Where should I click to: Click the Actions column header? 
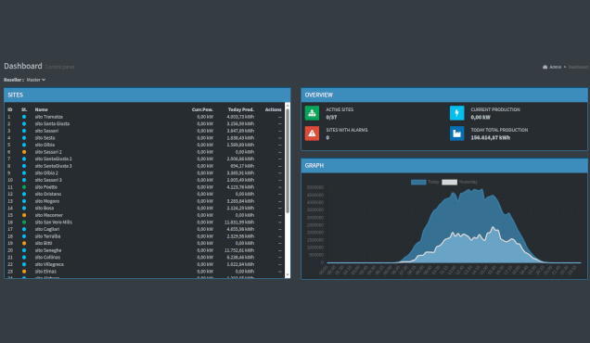tap(273, 109)
